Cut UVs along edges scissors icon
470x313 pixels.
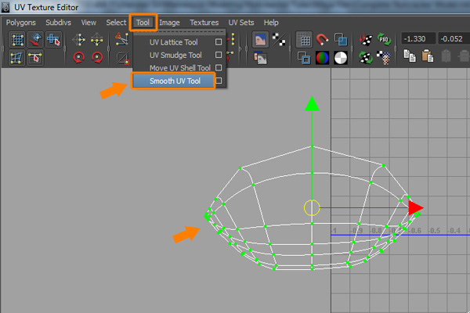pyautogui.click(x=121, y=39)
